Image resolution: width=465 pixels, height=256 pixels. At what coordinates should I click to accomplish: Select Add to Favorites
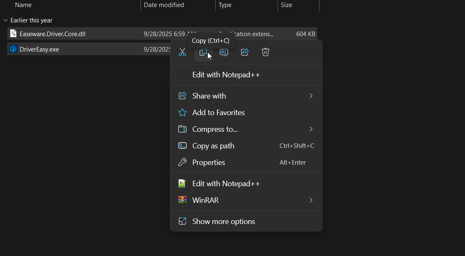click(x=246, y=113)
